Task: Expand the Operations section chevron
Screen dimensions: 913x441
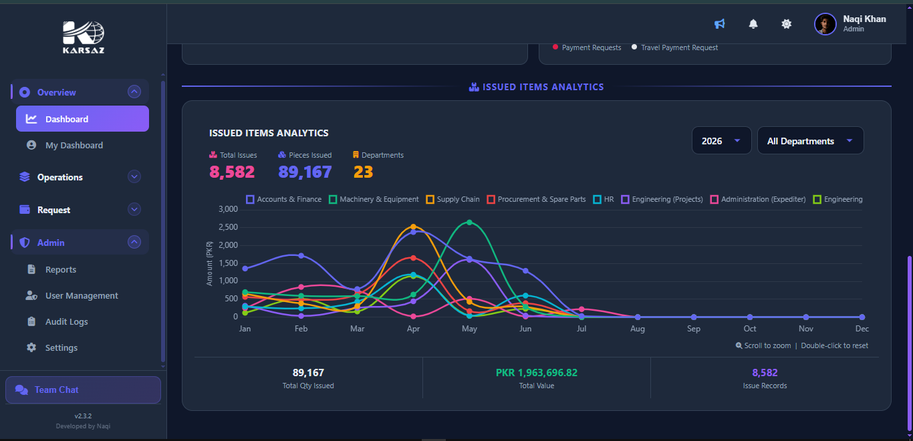Action: click(x=134, y=177)
